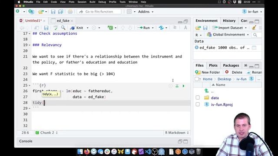Open Firefox from the dock
278x156 pixels.
click(x=87, y=152)
